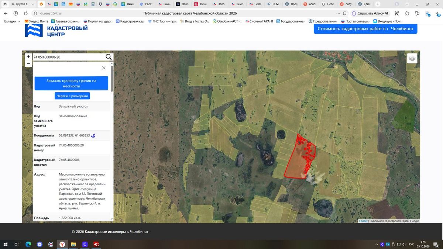Open a new browser tab
443x249 pixels.
pos(378,4)
